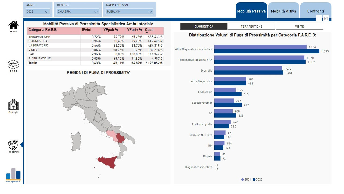Click the Biopsia 2022 bar
The height and width of the screenshot is (194, 344).
click(x=217, y=158)
